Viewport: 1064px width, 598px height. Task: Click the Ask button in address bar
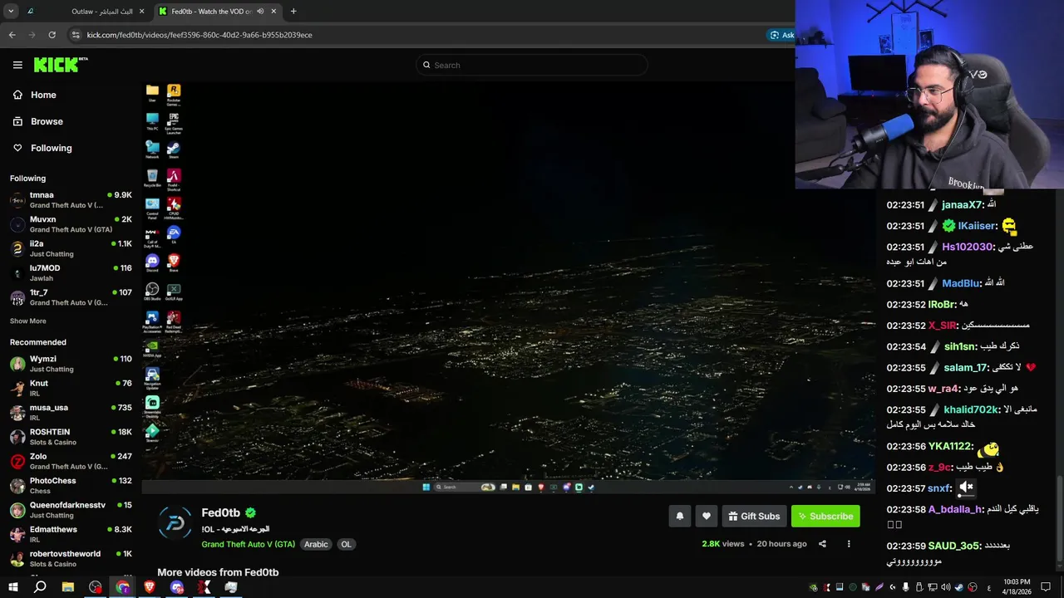coord(781,35)
